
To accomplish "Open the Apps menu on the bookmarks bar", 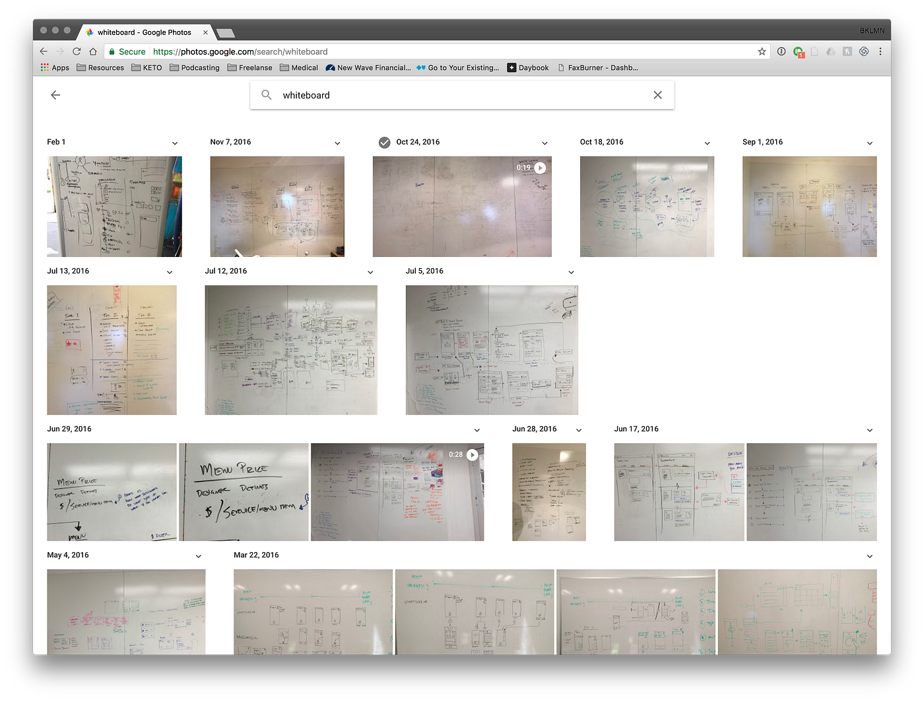I will [x=54, y=67].
